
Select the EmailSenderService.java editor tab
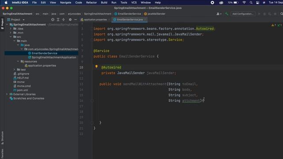pyautogui.click(x=130, y=19)
